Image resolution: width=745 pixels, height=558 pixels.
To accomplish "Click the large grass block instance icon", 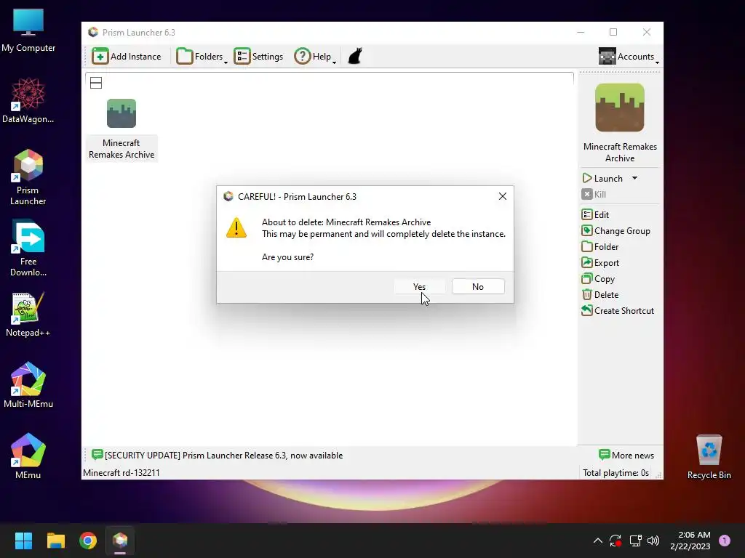I will pyautogui.click(x=620, y=108).
